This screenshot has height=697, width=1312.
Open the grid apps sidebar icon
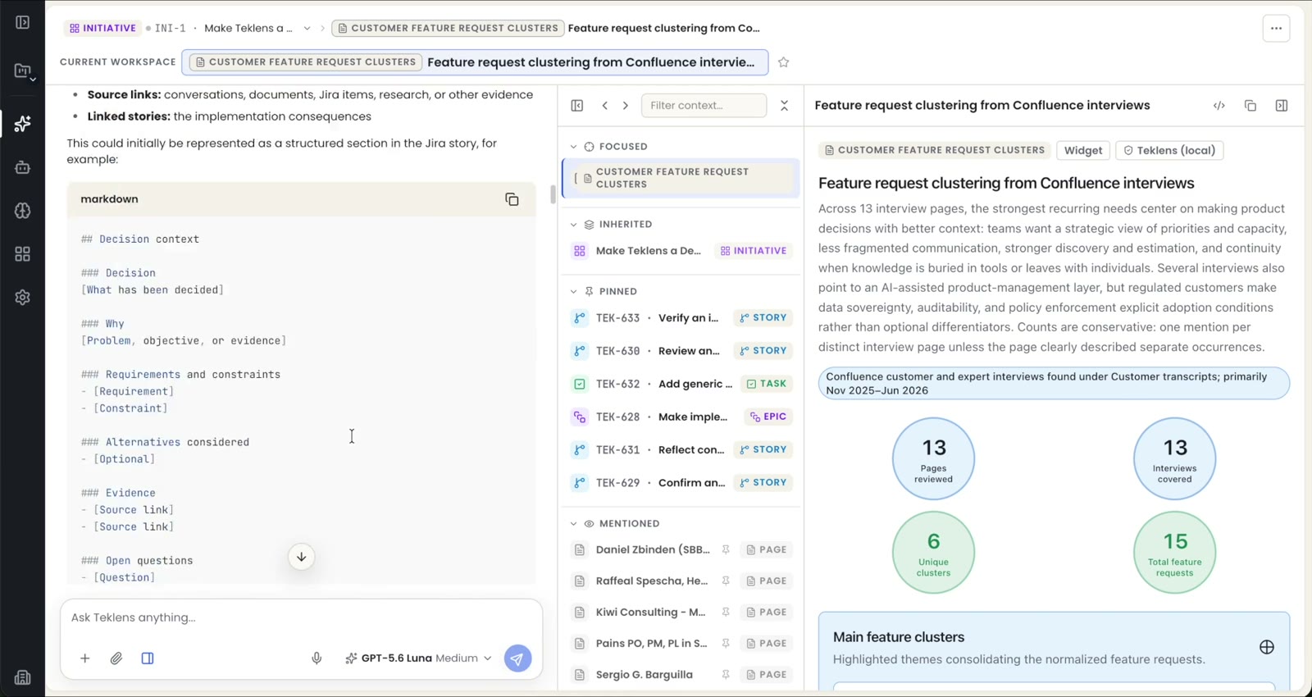click(x=22, y=254)
